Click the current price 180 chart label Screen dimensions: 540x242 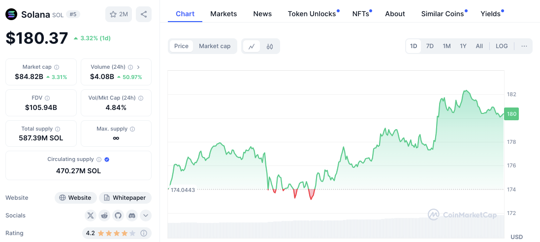[x=511, y=114]
